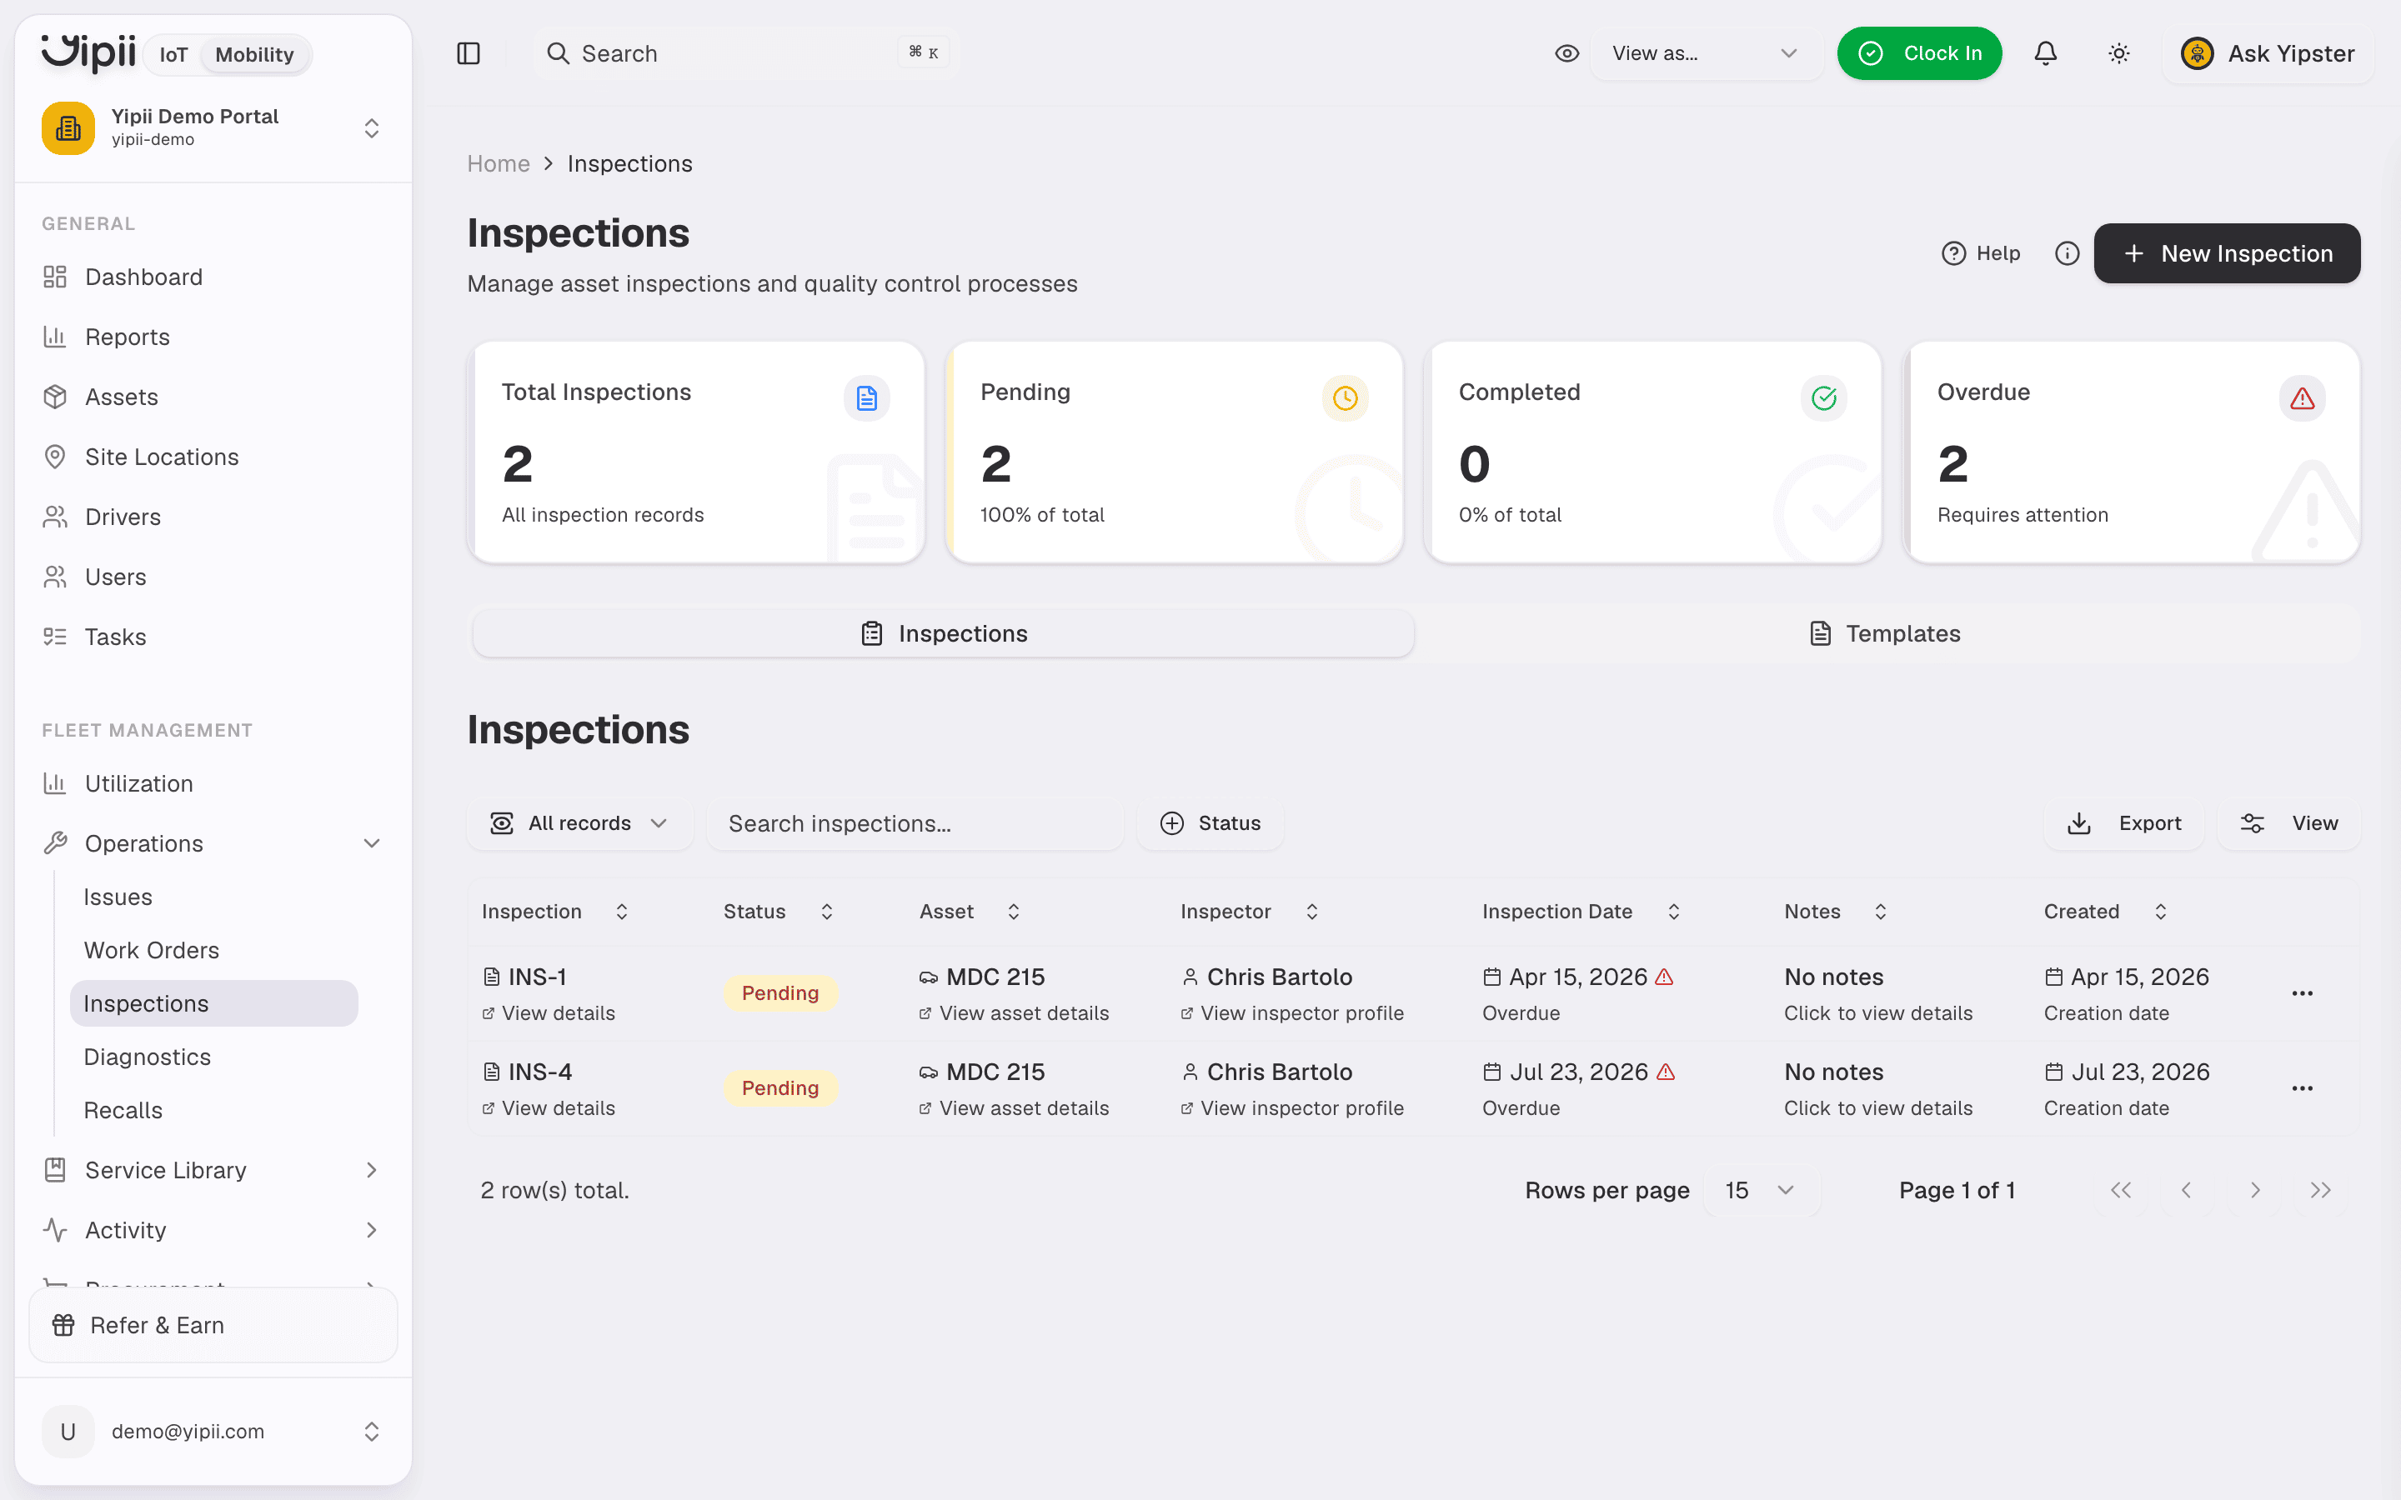The width and height of the screenshot is (2401, 1500).
Task: Click the user avatar U icon
Action: pyautogui.click(x=68, y=1431)
